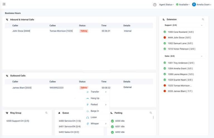Click red status dot for 4444 John Snow
214x138 pixels.
(x=165, y=38)
